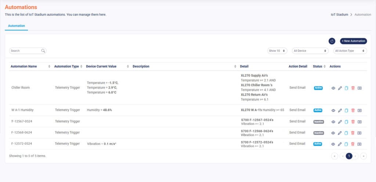Expand the All Device filter dropdown
The image size is (376, 182).
(310, 51)
